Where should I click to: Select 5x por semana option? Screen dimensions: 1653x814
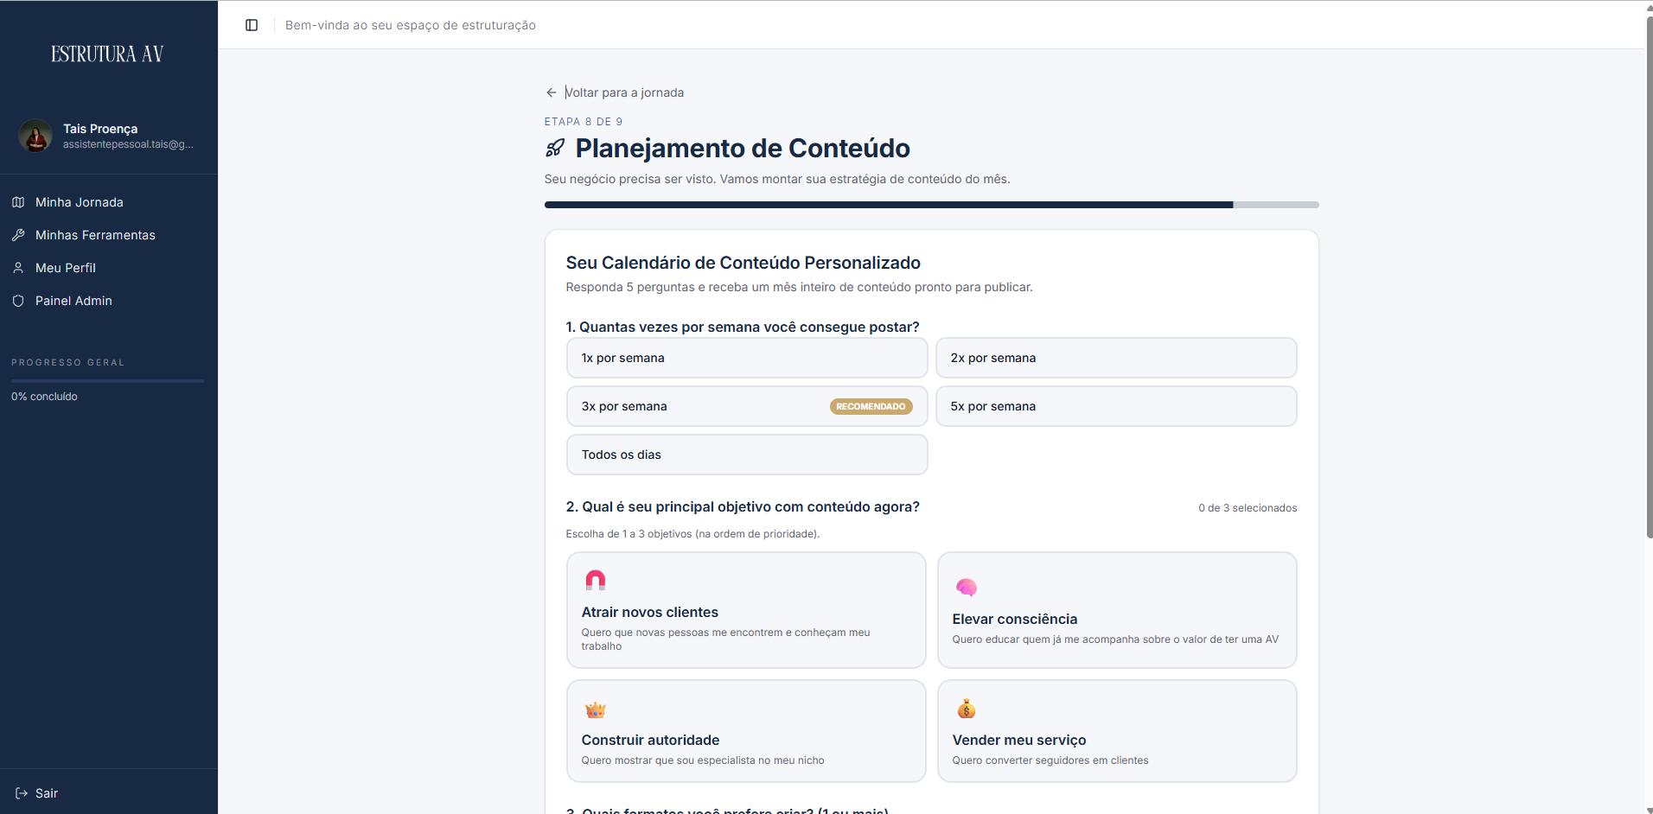point(1116,406)
